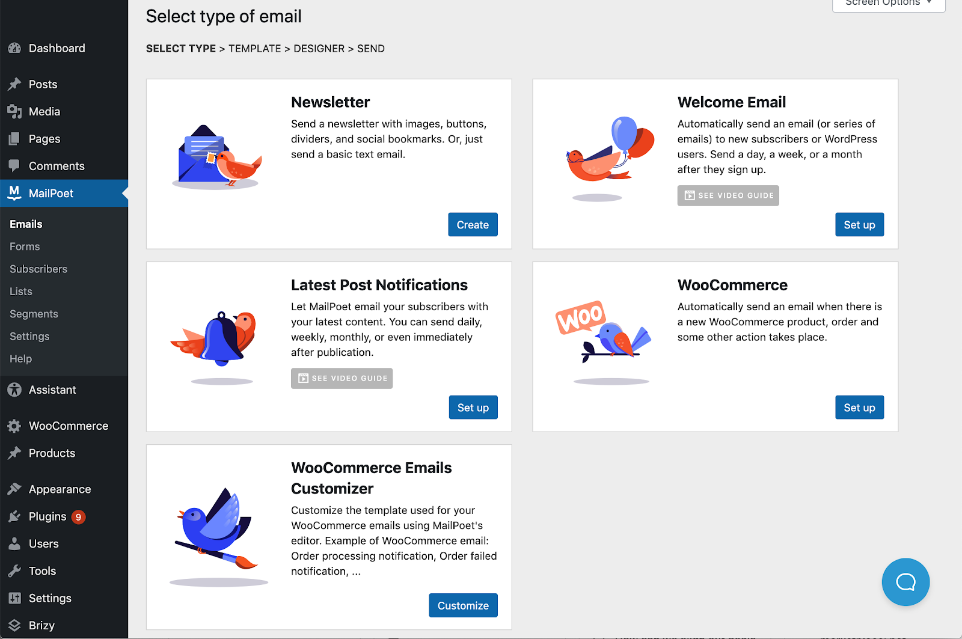962x639 pixels.
Task: Open the Segments submenu item
Action: coord(34,314)
